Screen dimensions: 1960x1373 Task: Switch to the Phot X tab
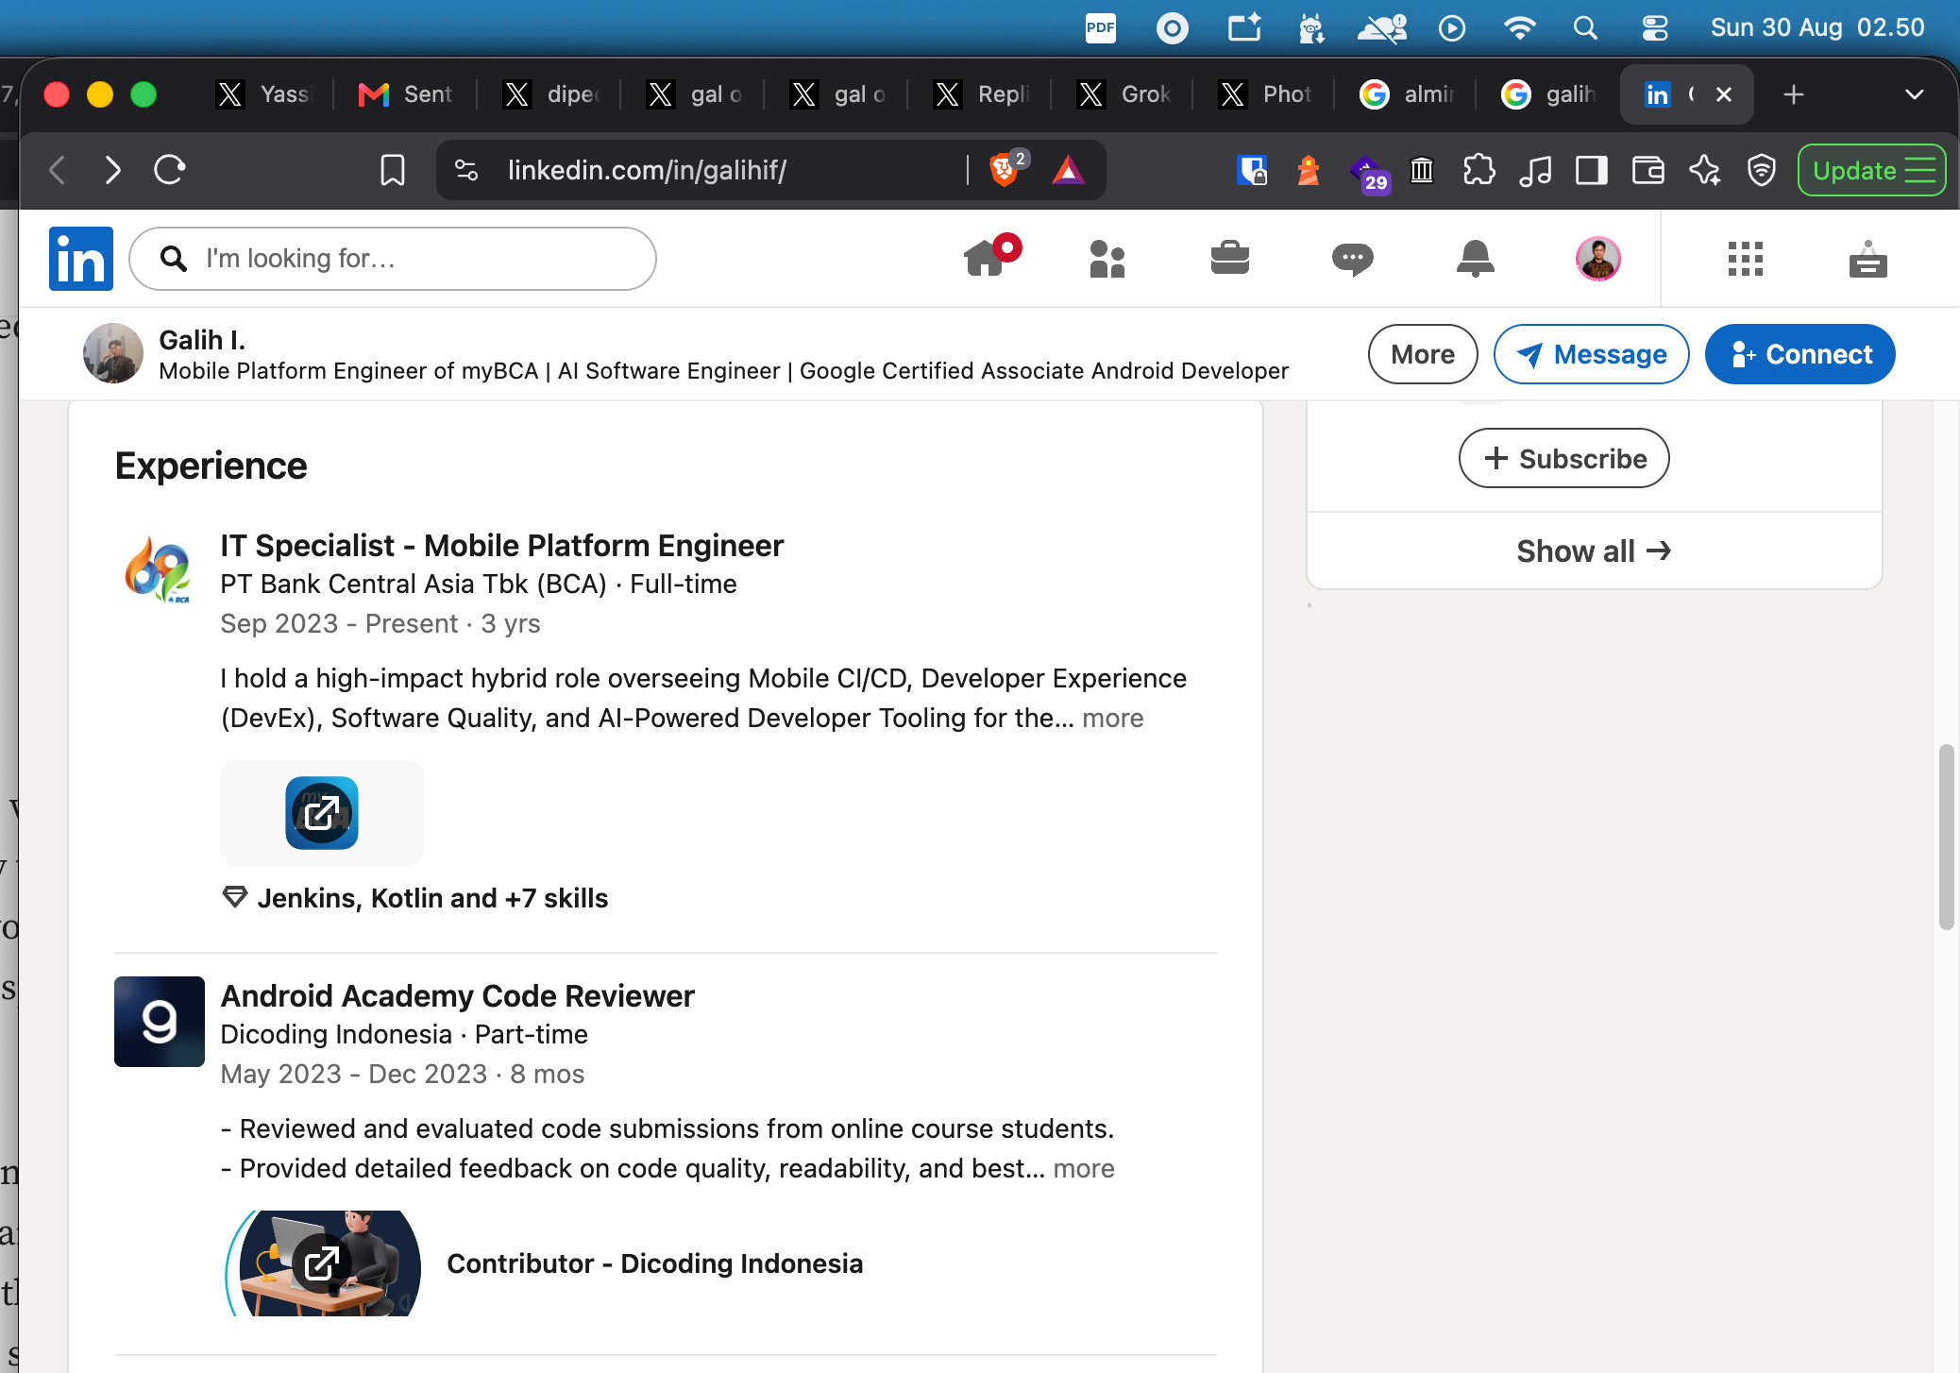click(1265, 94)
